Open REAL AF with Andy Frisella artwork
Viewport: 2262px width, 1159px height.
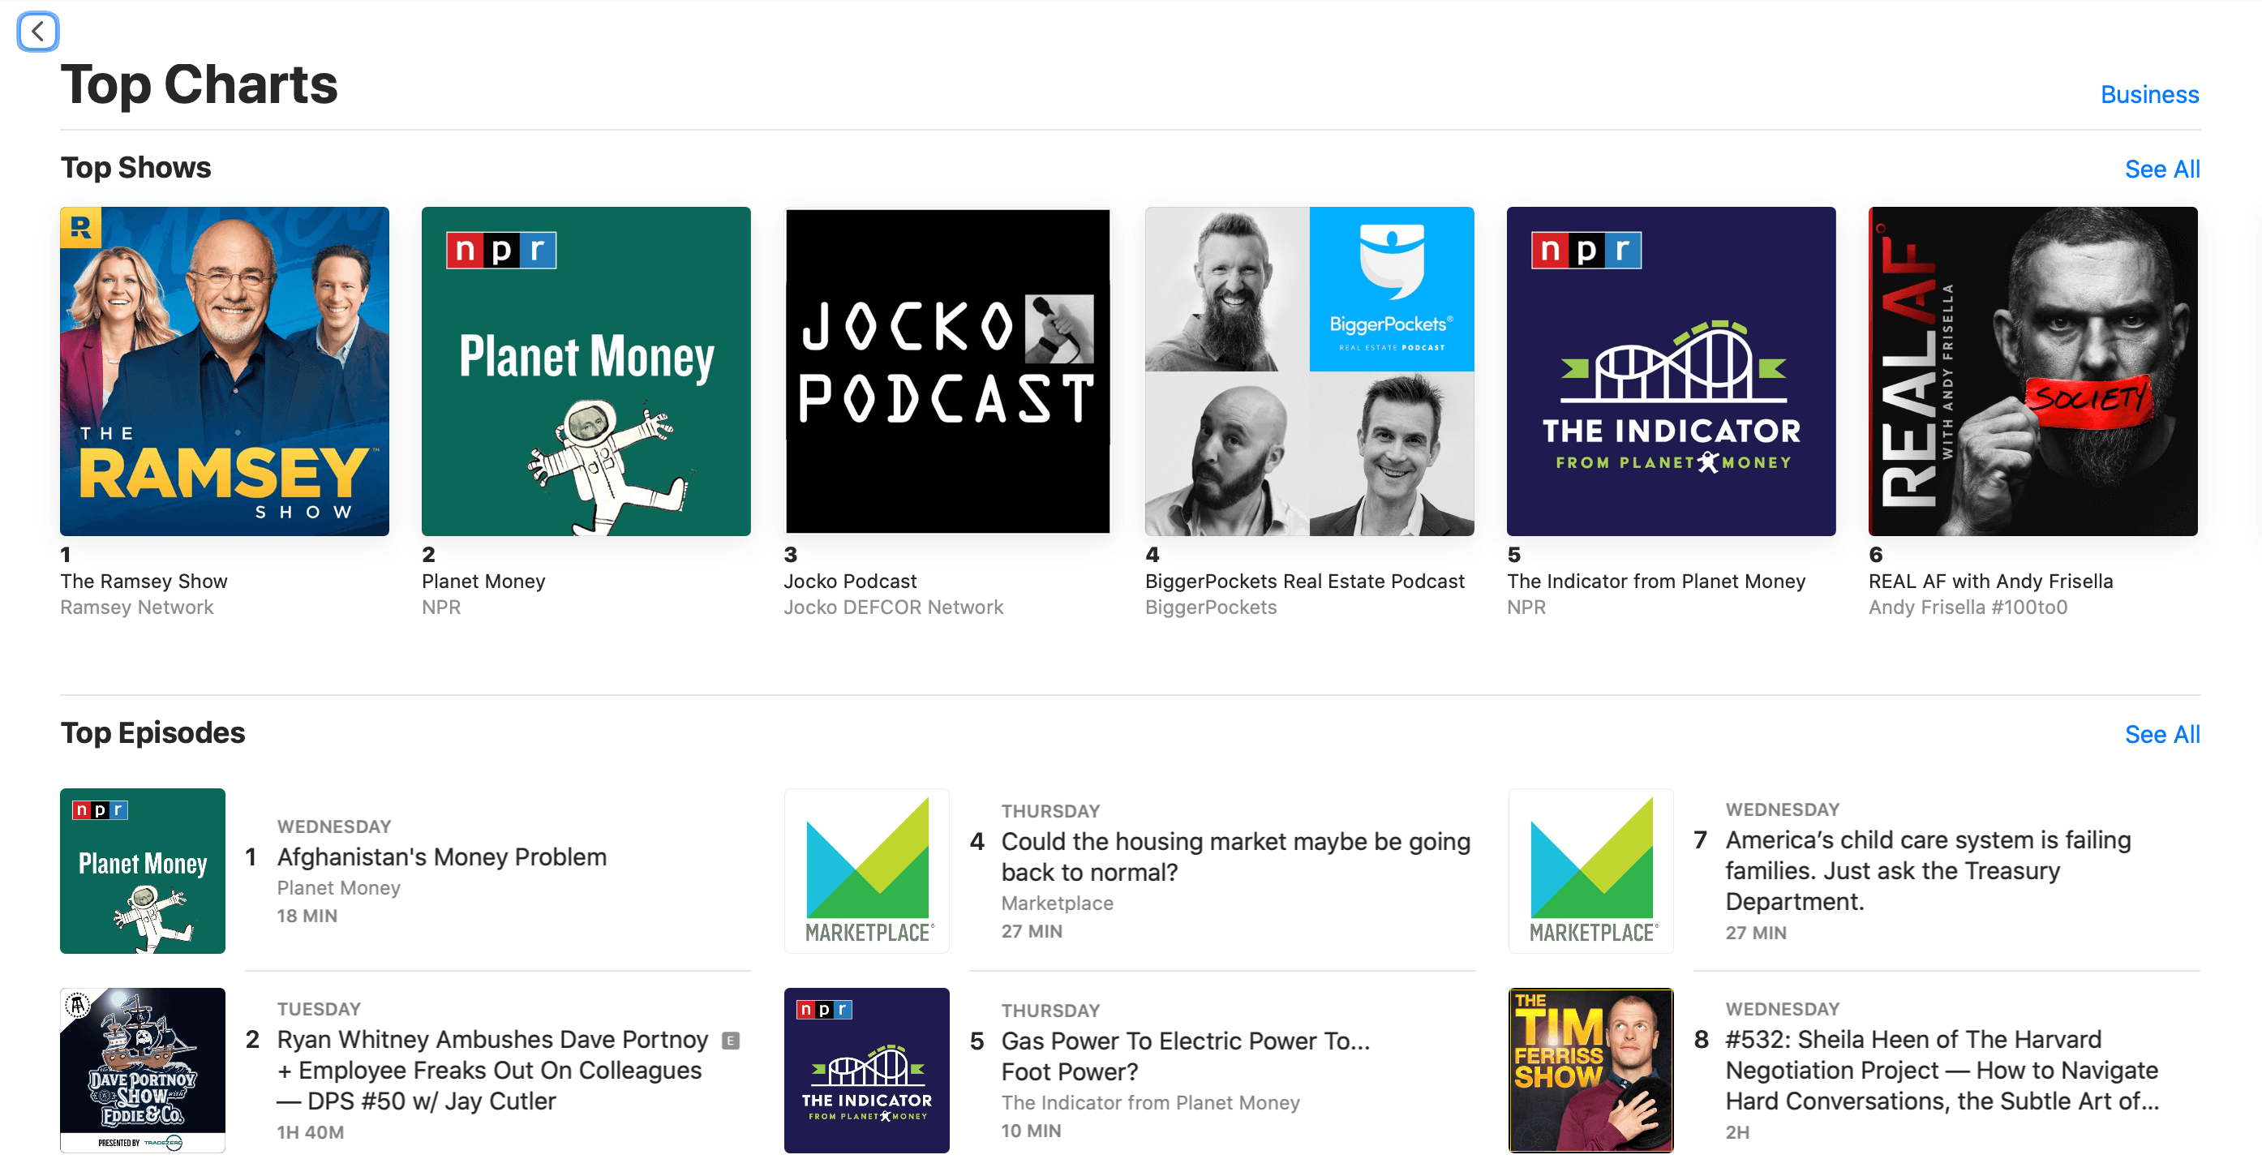pos(2032,371)
